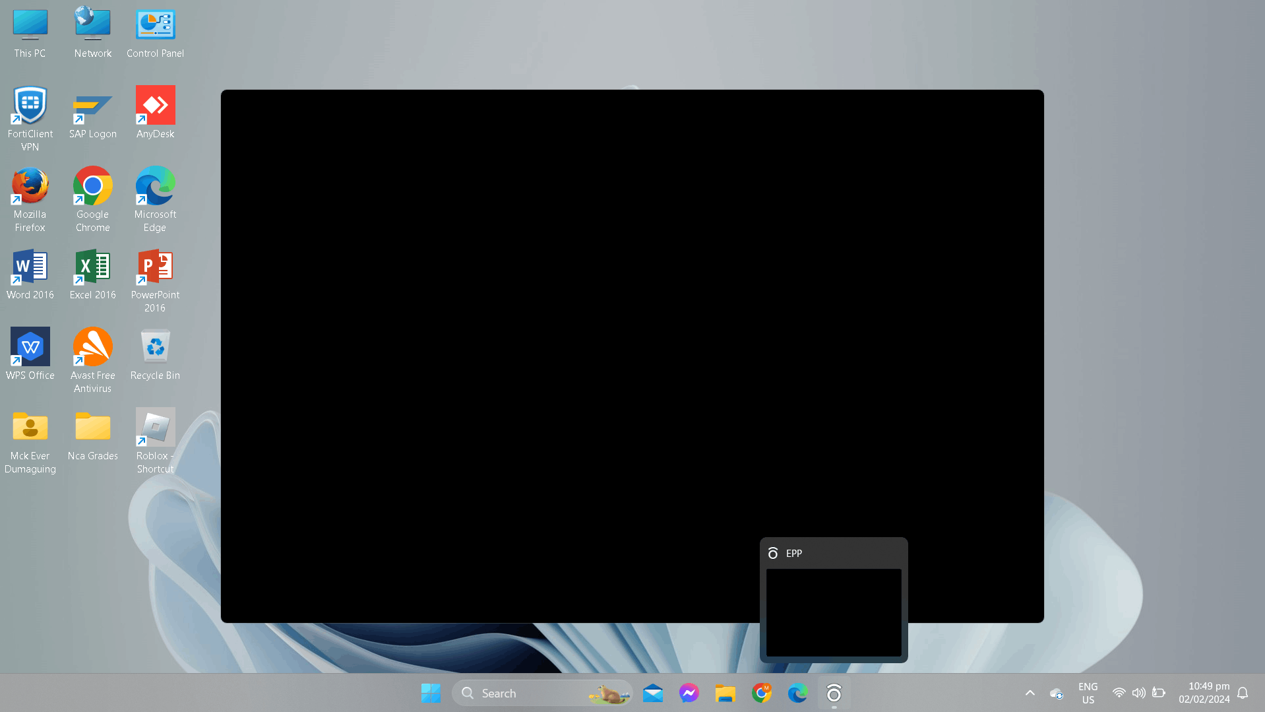
Task: Open Edge from the taskbar
Action: (x=798, y=693)
